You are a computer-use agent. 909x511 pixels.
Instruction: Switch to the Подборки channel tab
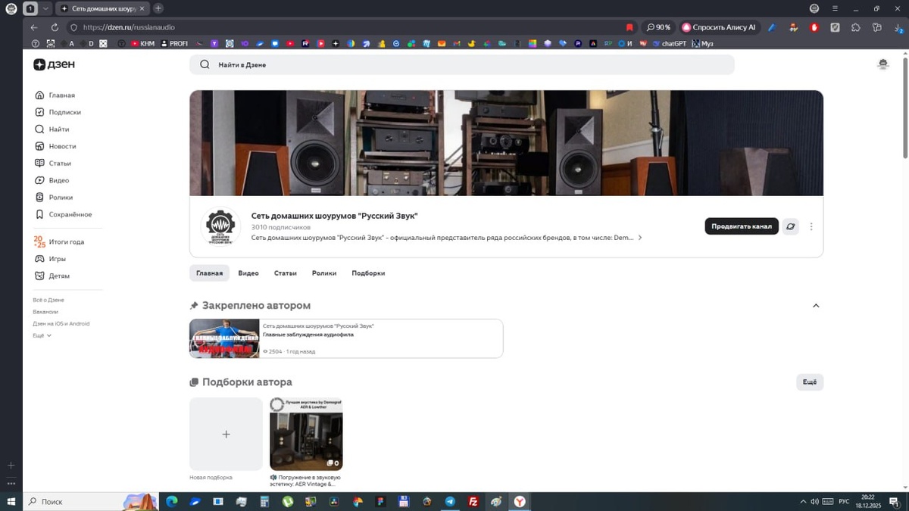click(x=368, y=273)
